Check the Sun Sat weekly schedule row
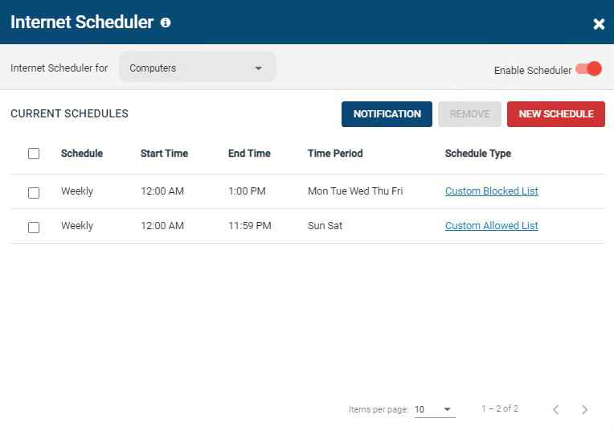 click(x=34, y=227)
